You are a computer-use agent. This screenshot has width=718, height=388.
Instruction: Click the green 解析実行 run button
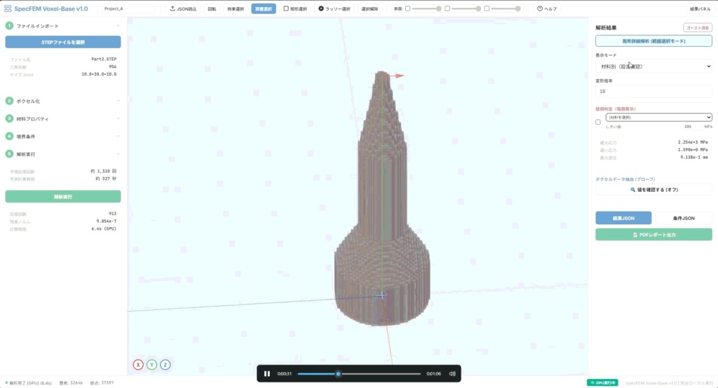click(x=63, y=196)
